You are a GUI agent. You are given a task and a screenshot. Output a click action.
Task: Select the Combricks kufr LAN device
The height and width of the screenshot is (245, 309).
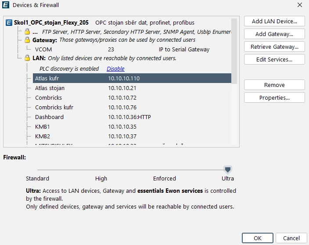(x=54, y=108)
